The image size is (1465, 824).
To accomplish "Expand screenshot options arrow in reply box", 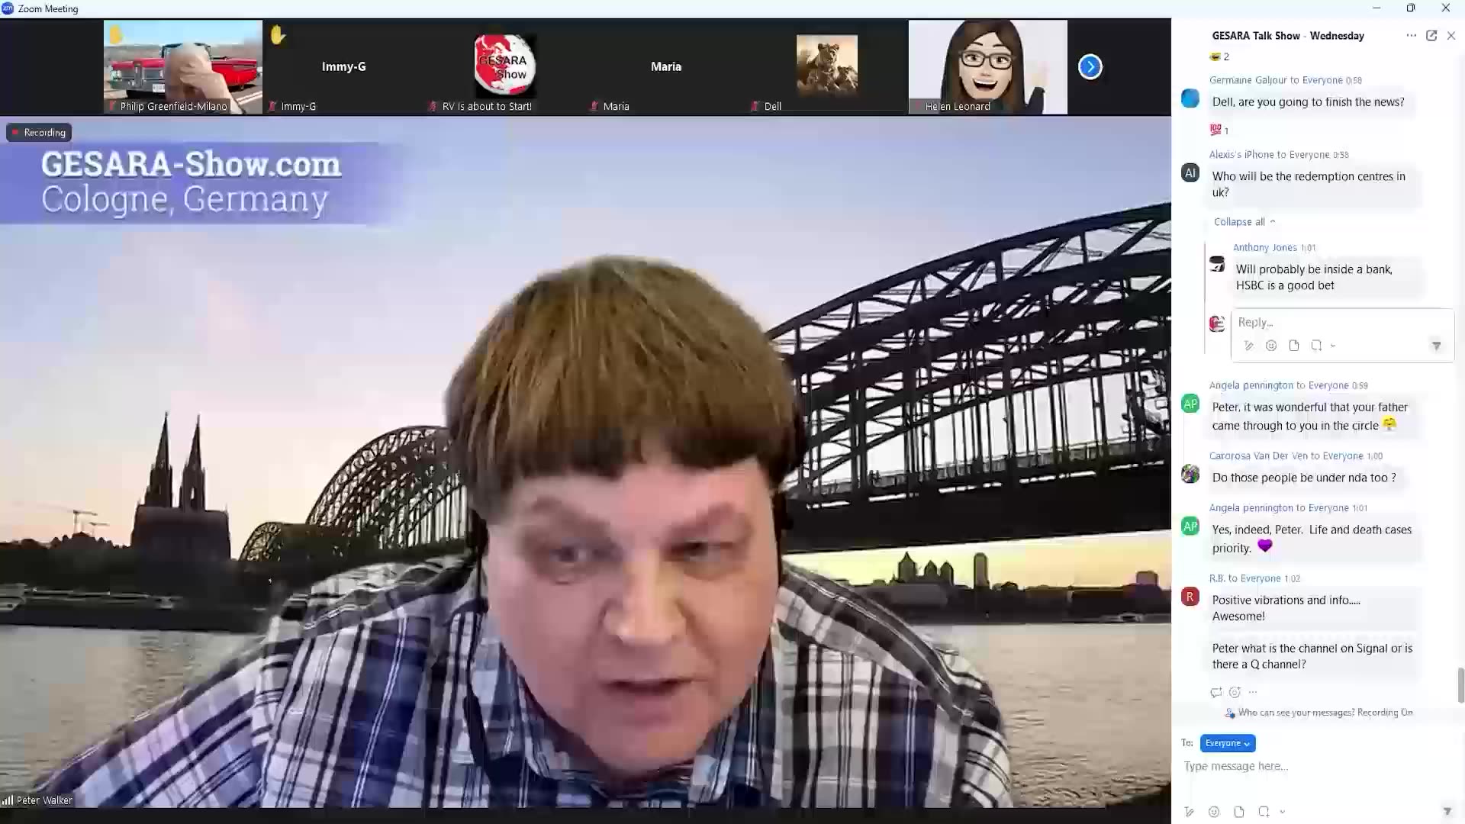I will click(1333, 346).
